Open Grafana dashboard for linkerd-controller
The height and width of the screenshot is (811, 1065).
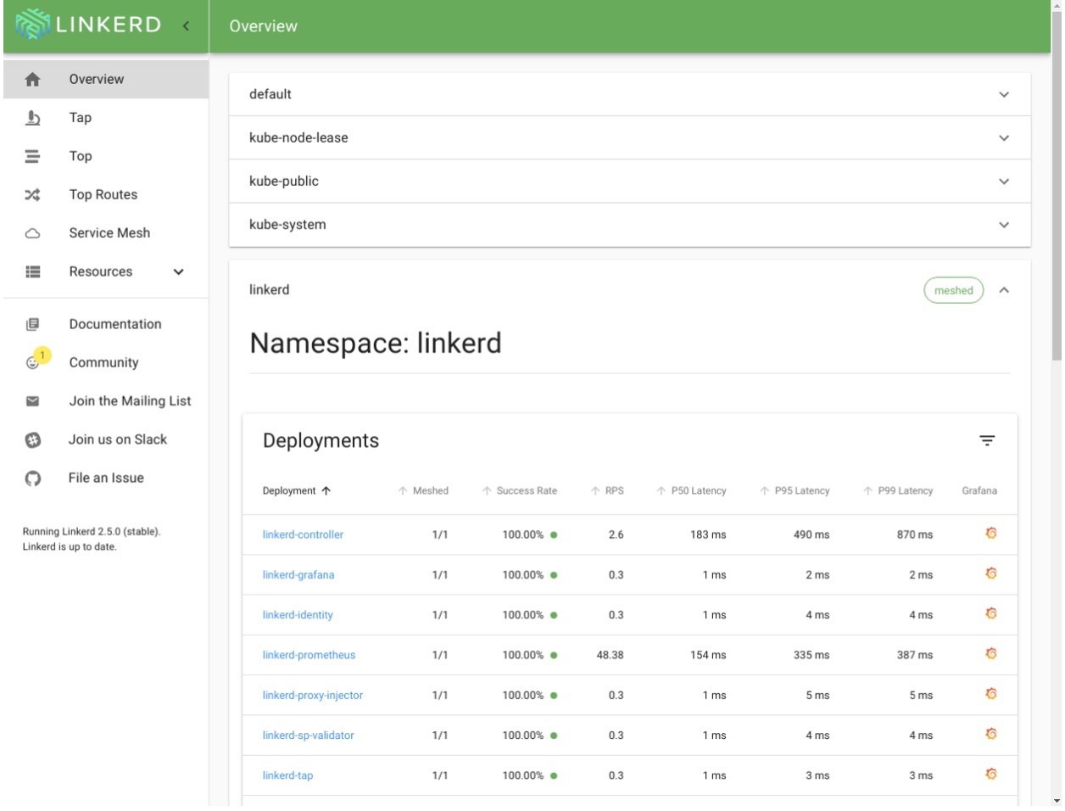[990, 534]
